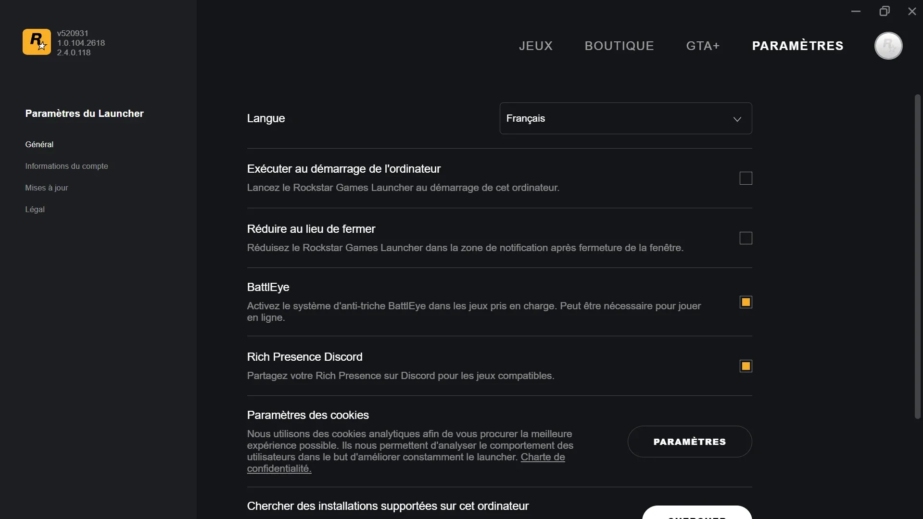Open the account profile avatar
923x519 pixels.
point(887,45)
